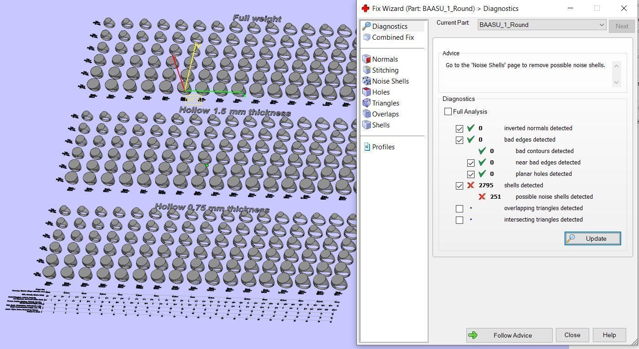This screenshot has width=639, height=349.
Task: Close the Fix Wizard window
Action: coord(624,8)
